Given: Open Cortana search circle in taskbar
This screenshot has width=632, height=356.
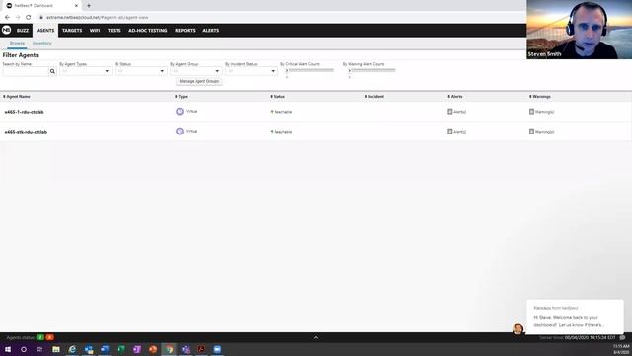Looking at the screenshot, I should point(24,349).
